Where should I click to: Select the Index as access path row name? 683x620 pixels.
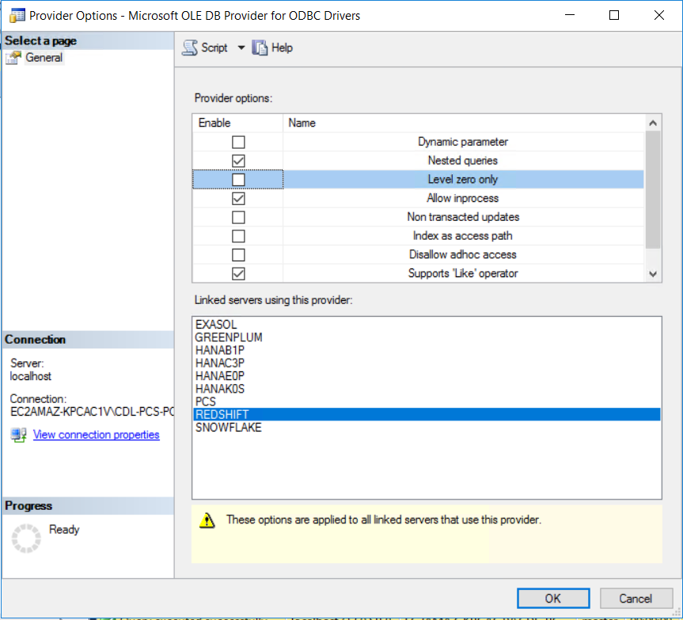click(463, 236)
